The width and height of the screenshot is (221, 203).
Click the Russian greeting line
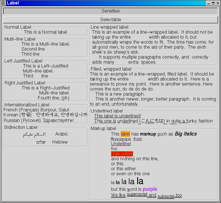click(39, 121)
